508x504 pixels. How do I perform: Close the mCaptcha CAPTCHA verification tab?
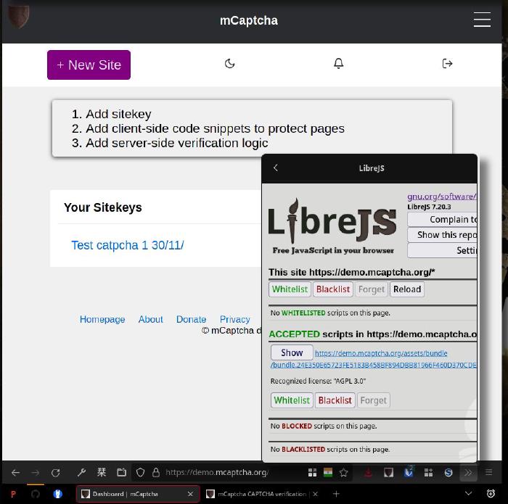point(315,494)
